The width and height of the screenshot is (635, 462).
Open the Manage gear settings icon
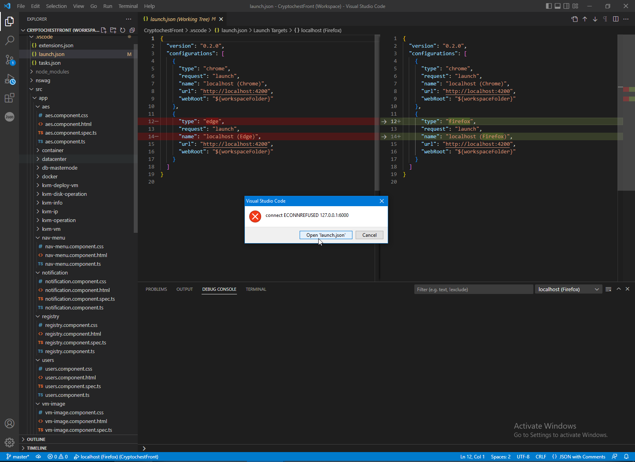[10, 443]
